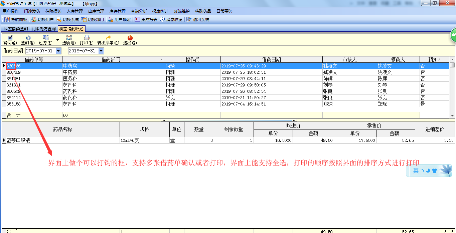This screenshot has height=233, width=456.
Task: Open the 报表统计 menu
Action: [x=160, y=11]
